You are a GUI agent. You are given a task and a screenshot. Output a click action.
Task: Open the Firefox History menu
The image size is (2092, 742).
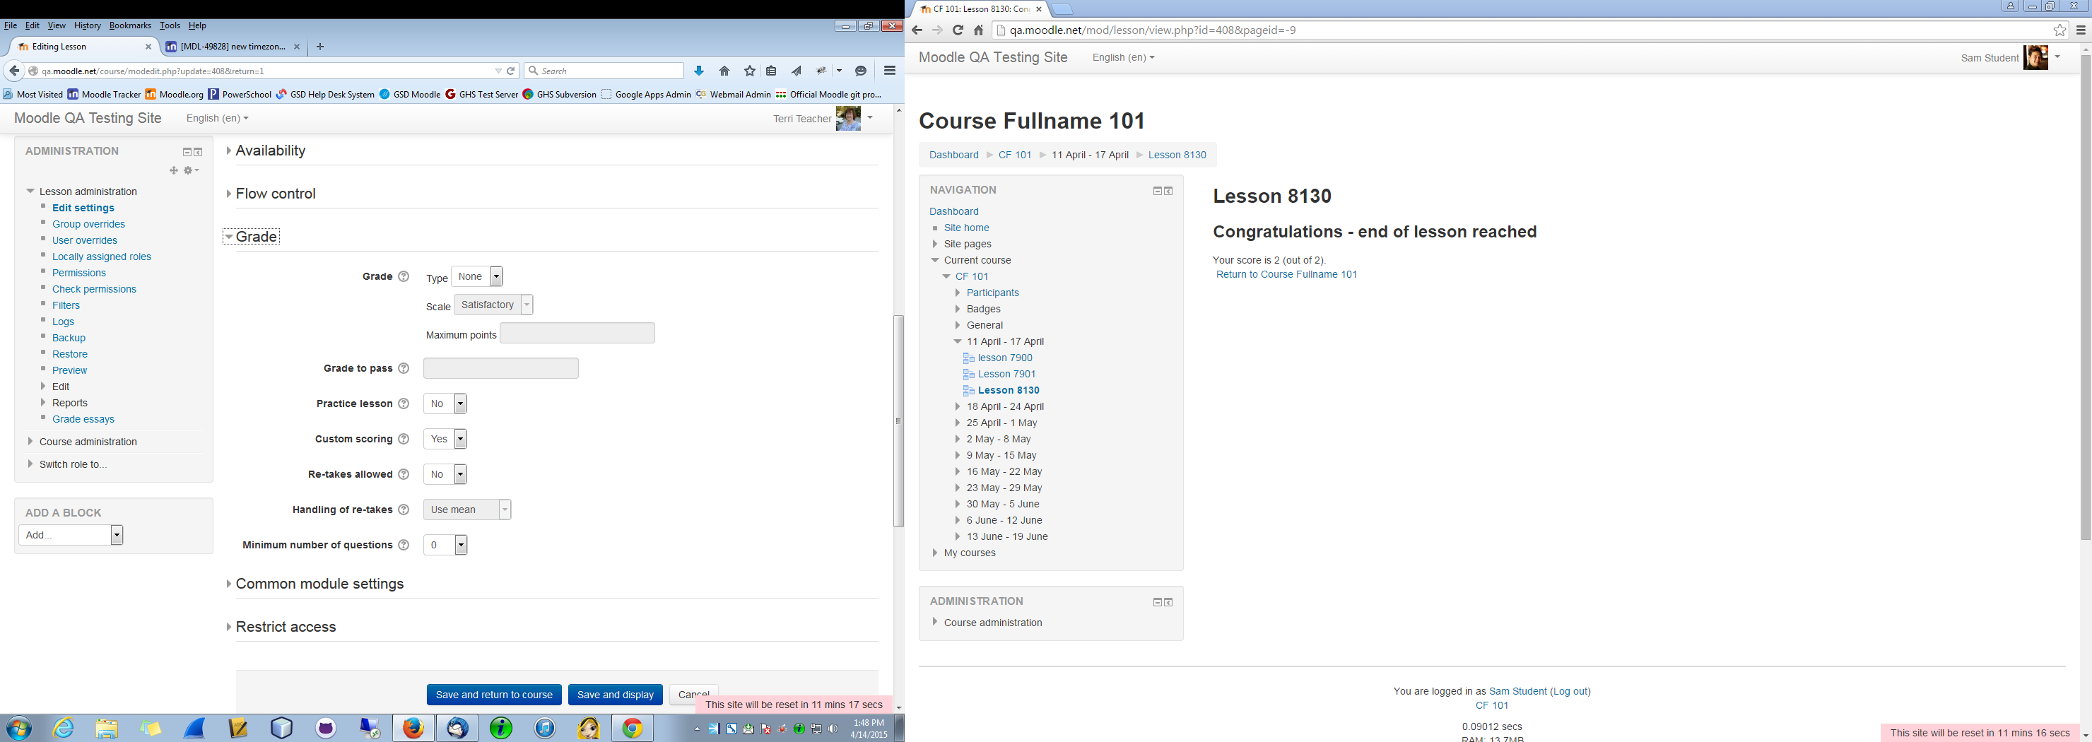click(x=88, y=25)
